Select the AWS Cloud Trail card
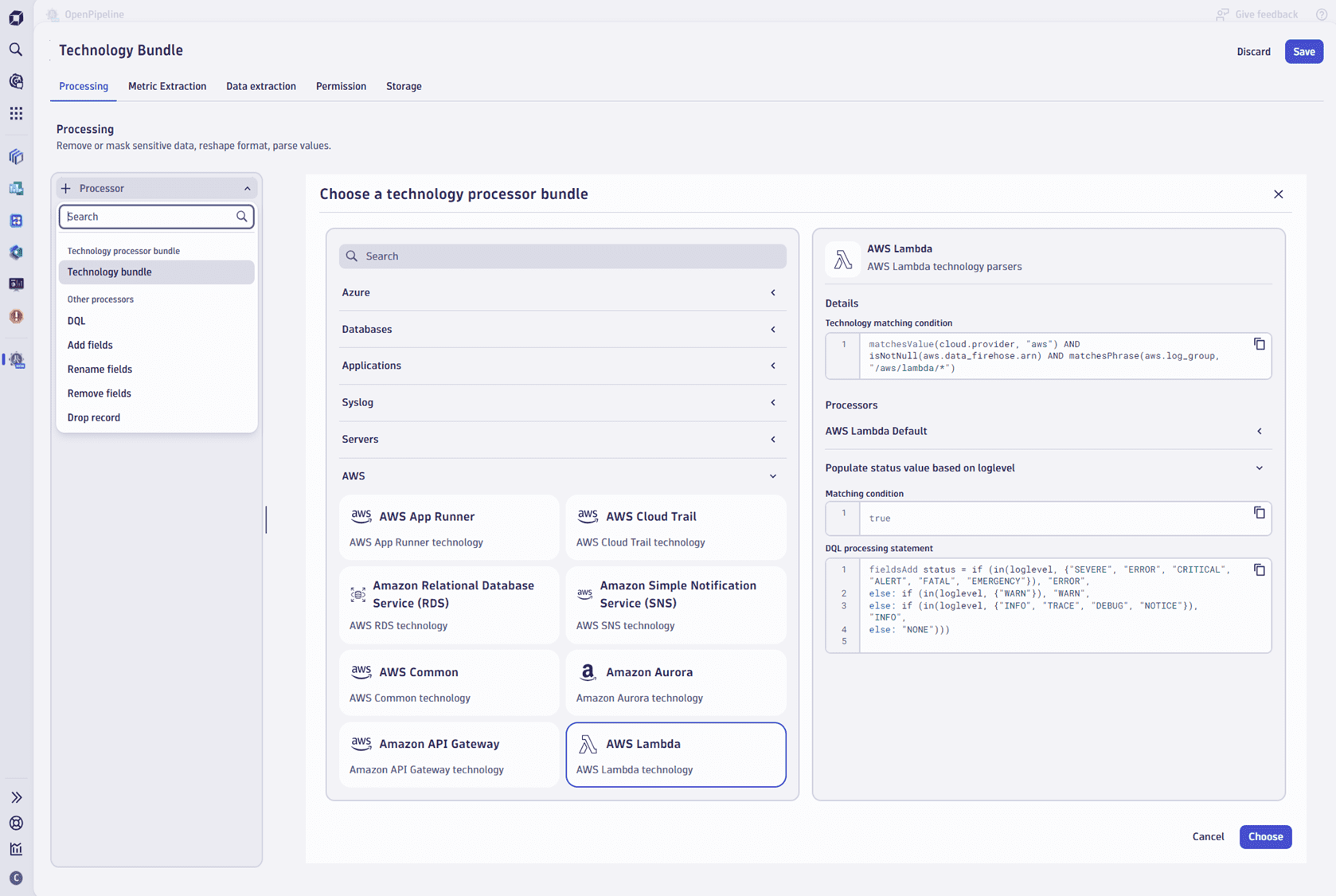Viewport: 1336px width, 896px height. tap(676, 527)
